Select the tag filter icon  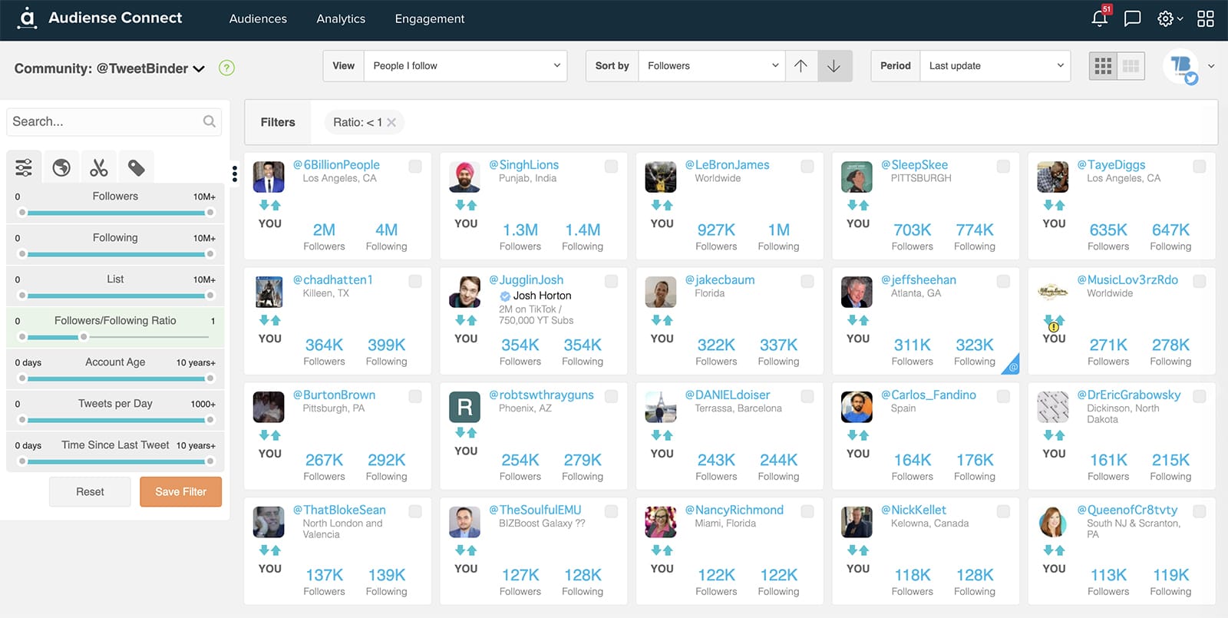pyautogui.click(x=137, y=167)
